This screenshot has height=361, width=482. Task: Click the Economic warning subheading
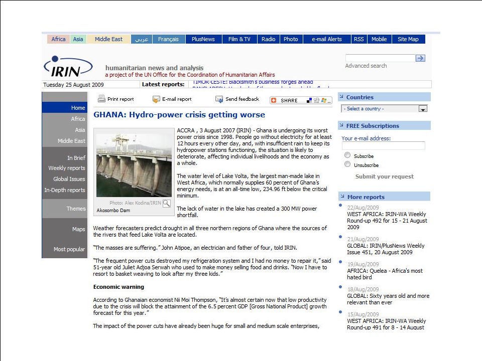[x=118, y=287]
